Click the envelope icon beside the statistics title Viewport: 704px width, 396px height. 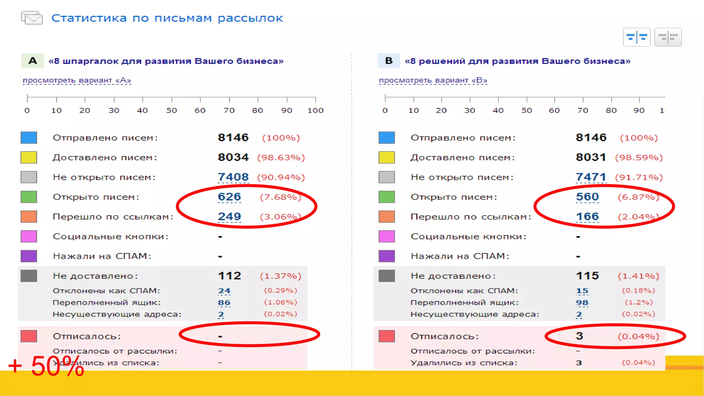click(x=32, y=18)
